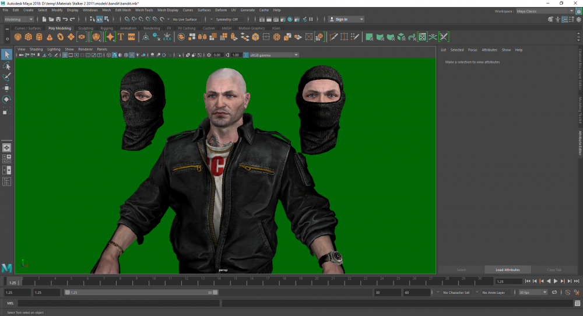Toggle viewport grid display

[65, 55]
